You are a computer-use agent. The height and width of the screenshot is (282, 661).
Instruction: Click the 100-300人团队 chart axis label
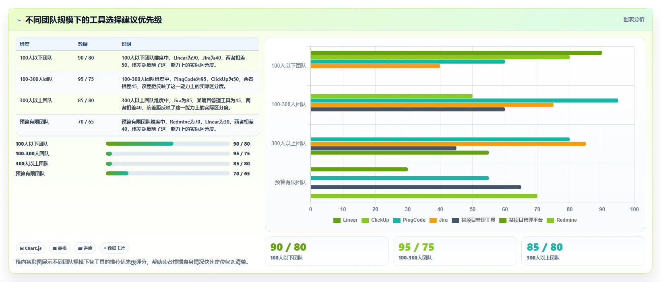pos(289,104)
